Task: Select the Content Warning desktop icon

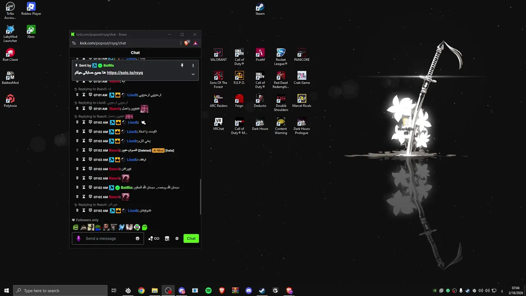Action: (x=281, y=126)
